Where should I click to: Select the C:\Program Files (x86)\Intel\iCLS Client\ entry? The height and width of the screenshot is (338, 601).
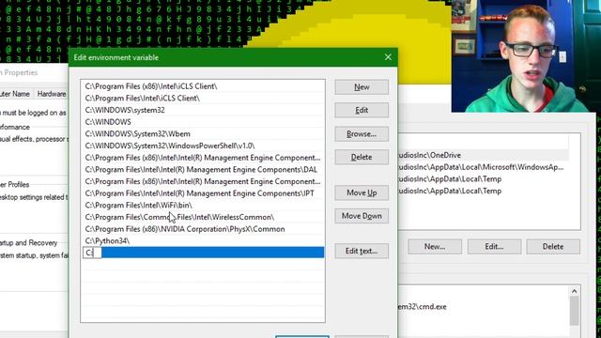tap(203, 86)
